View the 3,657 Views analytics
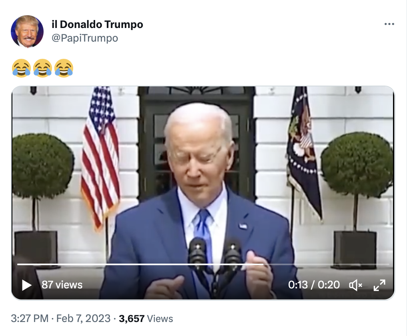This screenshot has width=407, height=336. [146, 319]
